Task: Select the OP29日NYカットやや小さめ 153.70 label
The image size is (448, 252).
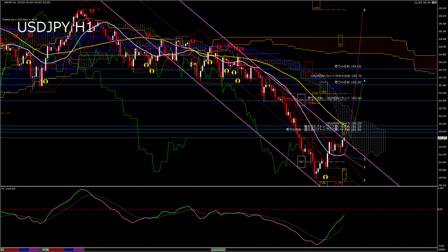Action: [x=336, y=76]
